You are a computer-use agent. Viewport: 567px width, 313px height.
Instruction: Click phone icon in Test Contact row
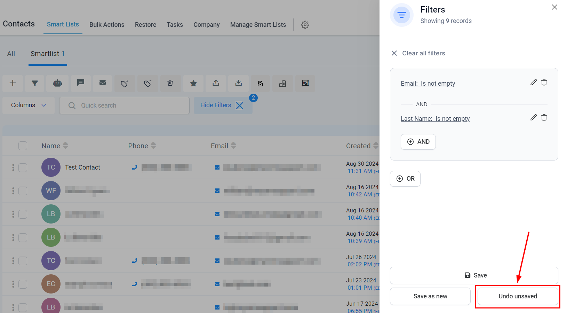pyautogui.click(x=135, y=167)
